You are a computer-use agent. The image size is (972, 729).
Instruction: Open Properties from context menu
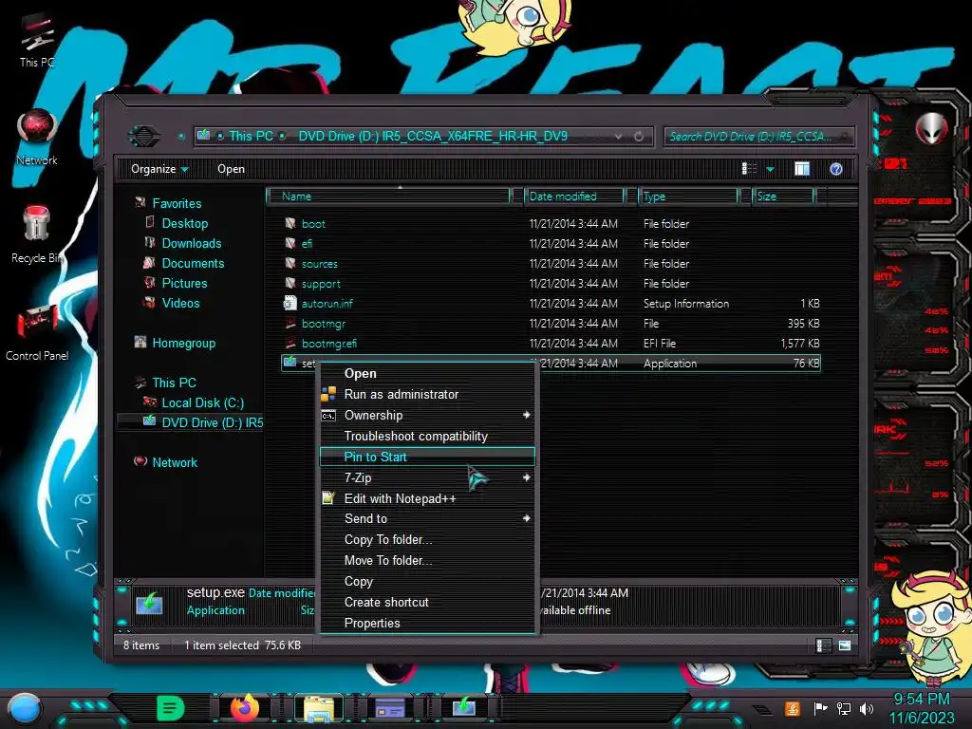(427, 623)
